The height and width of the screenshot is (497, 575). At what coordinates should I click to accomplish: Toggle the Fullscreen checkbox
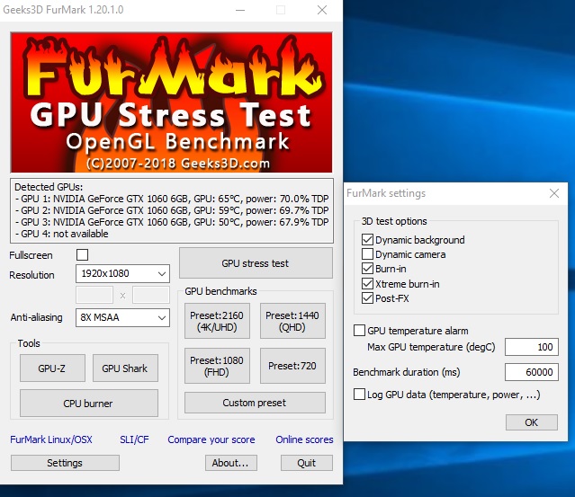tap(82, 254)
